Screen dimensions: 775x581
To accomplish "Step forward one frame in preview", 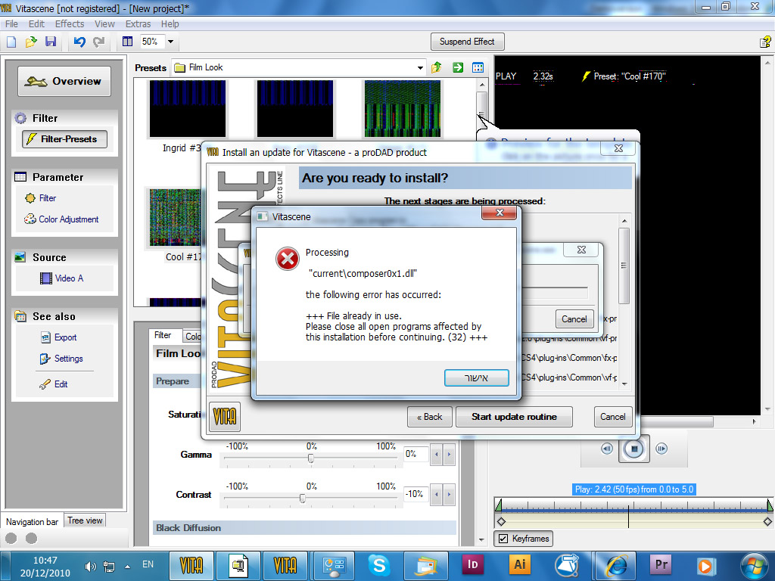I will [x=661, y=449].
